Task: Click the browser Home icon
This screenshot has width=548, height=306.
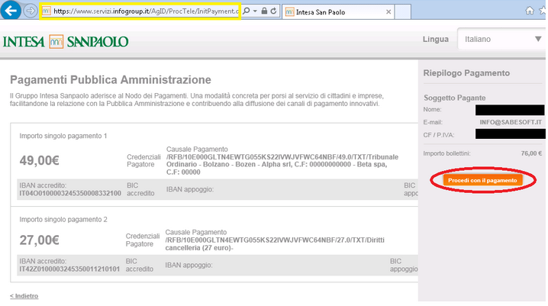Action: pos(530,11)
